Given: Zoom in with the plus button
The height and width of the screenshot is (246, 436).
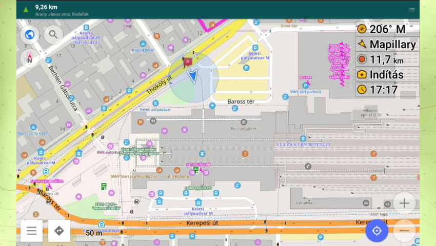Looking at the screenshot, I should [x=404, y=203].
